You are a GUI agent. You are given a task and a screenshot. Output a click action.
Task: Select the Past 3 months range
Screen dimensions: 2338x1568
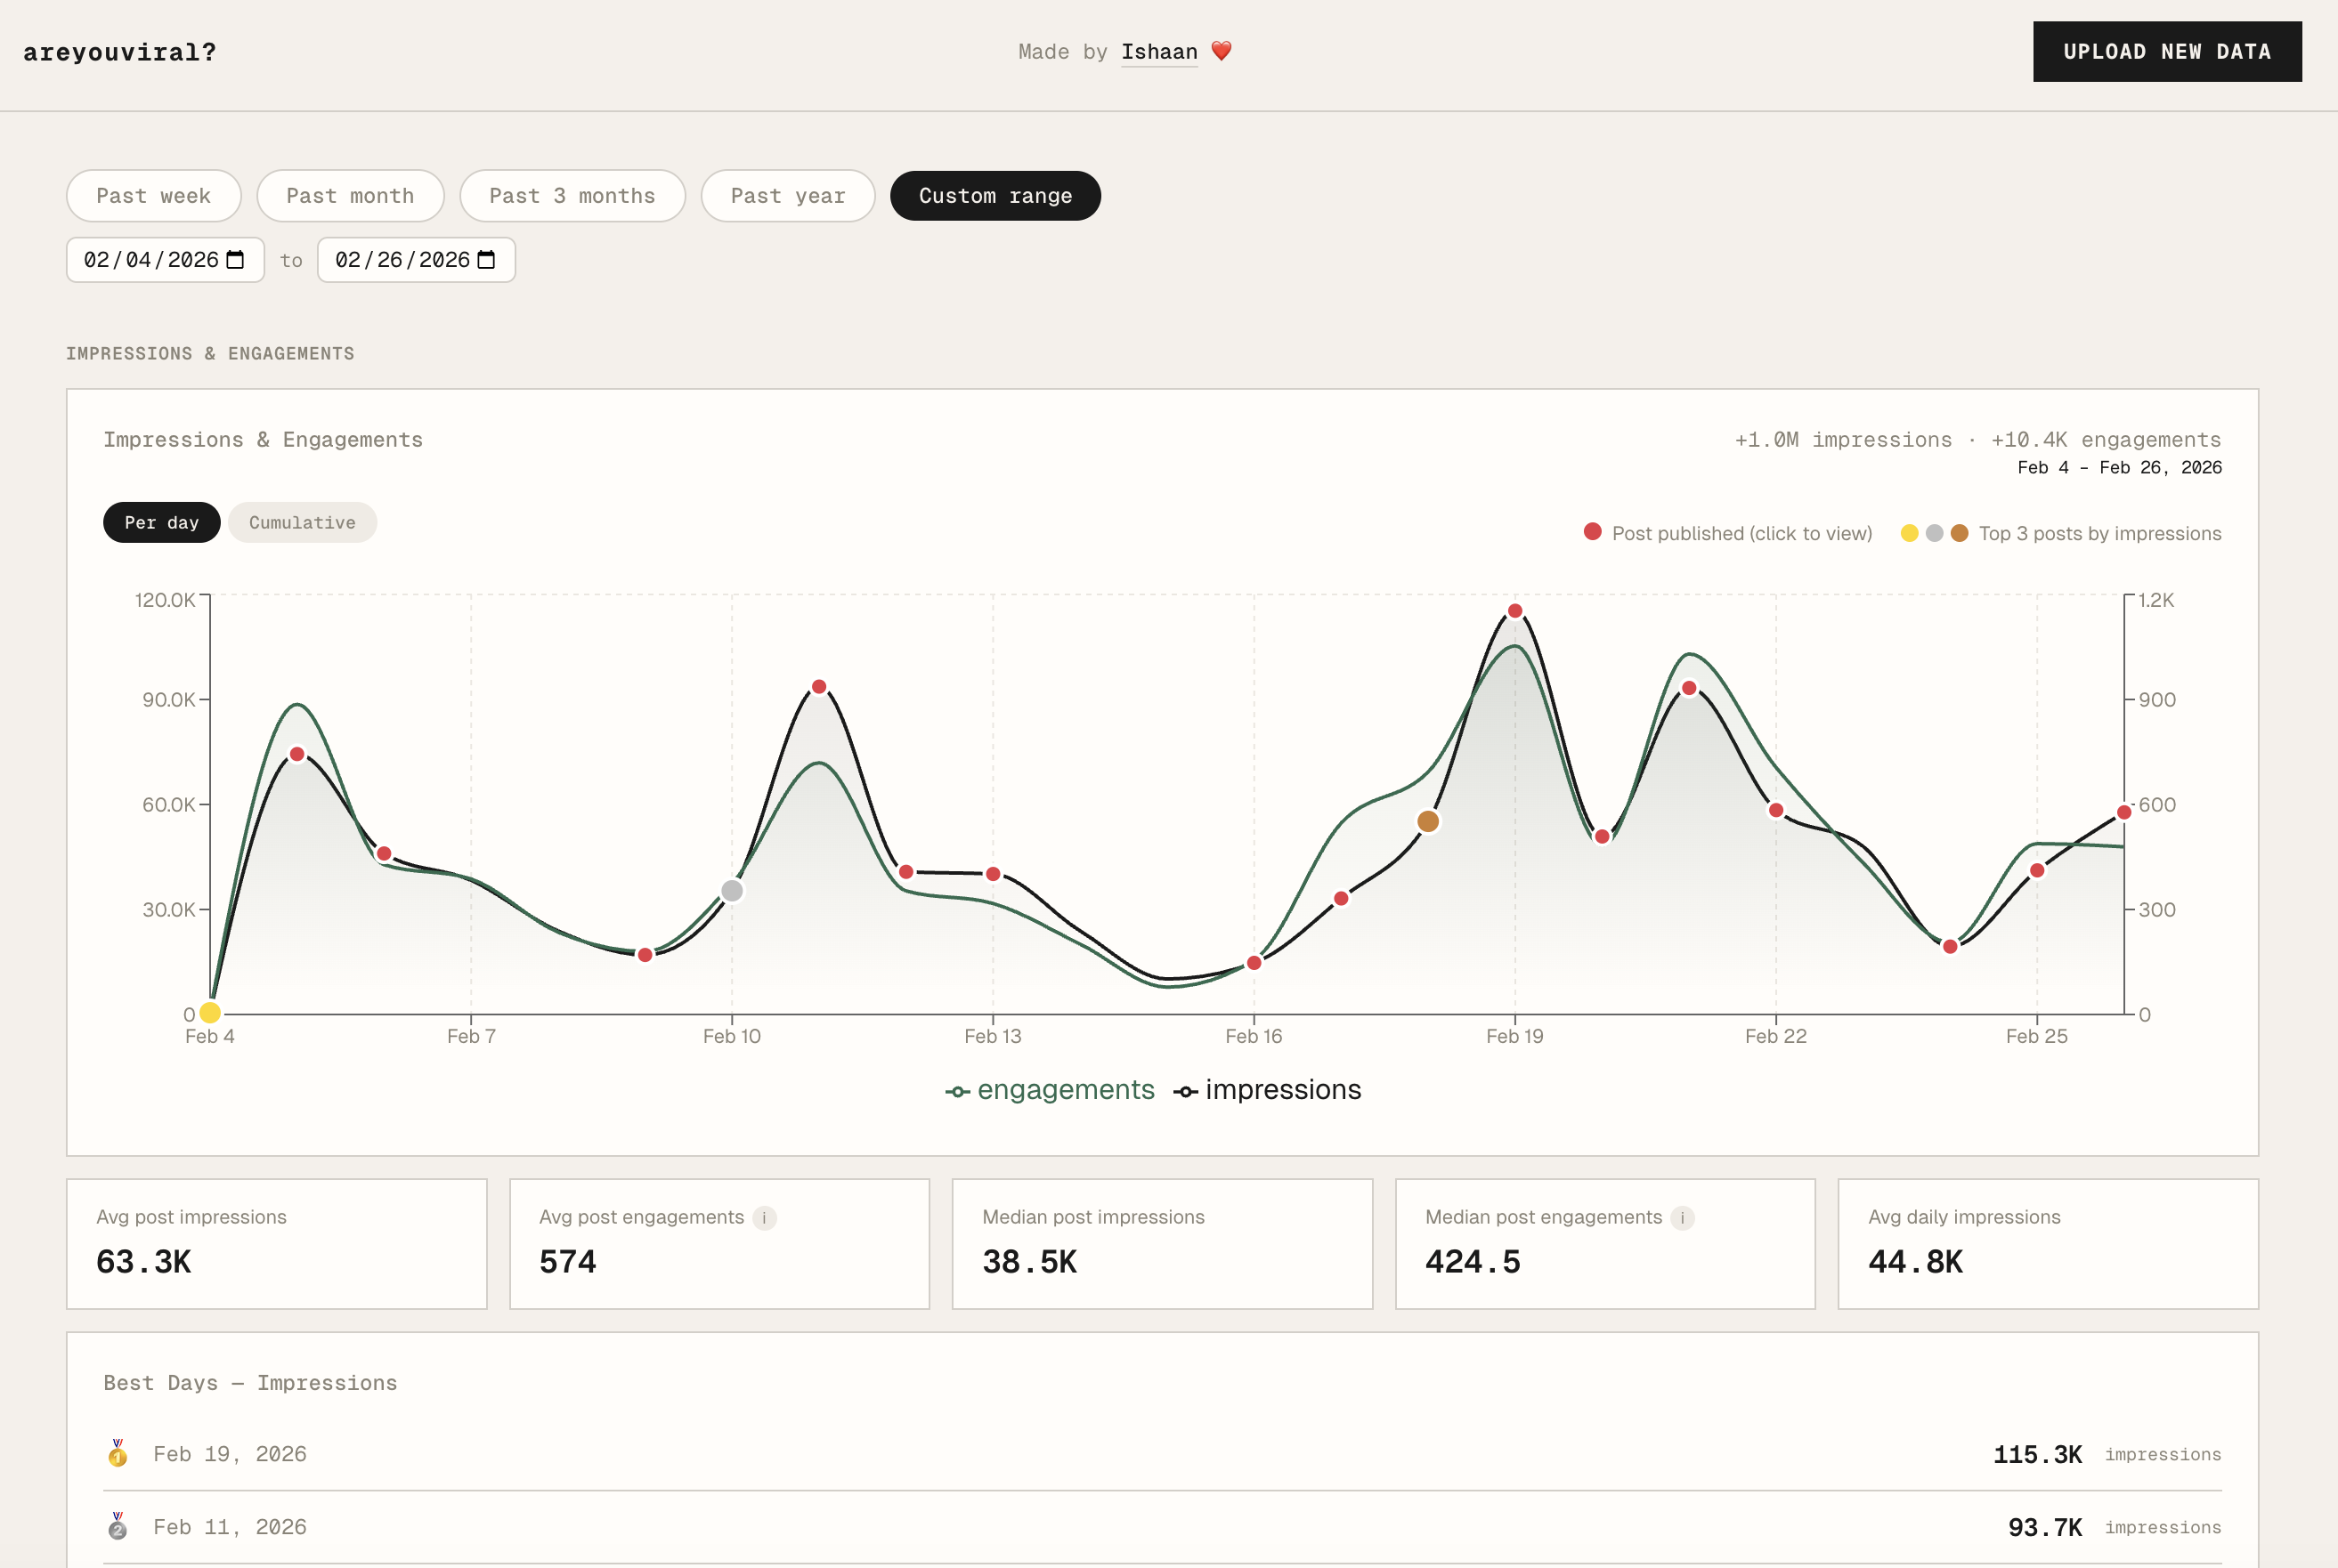572,196
